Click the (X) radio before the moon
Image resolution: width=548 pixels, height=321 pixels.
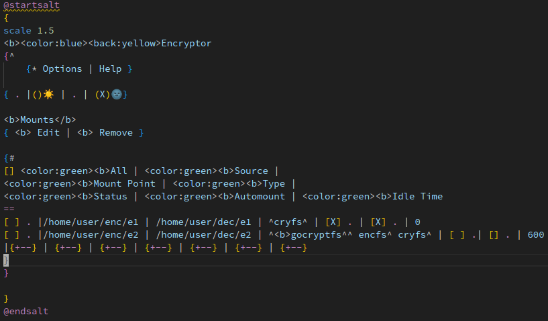pos(103,95)
